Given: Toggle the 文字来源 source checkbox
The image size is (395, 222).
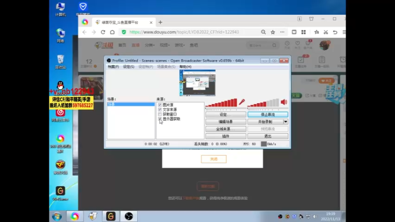Looking at the screenshot, I should tap(159, 110).
